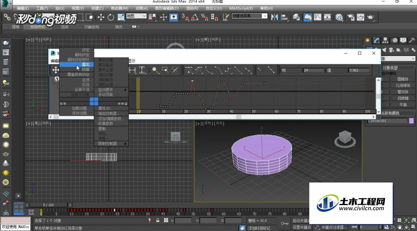Viewport: 417px width, 231px height.
Task: Toggle absolute/offset transform type-in icon
Action: 166,220
